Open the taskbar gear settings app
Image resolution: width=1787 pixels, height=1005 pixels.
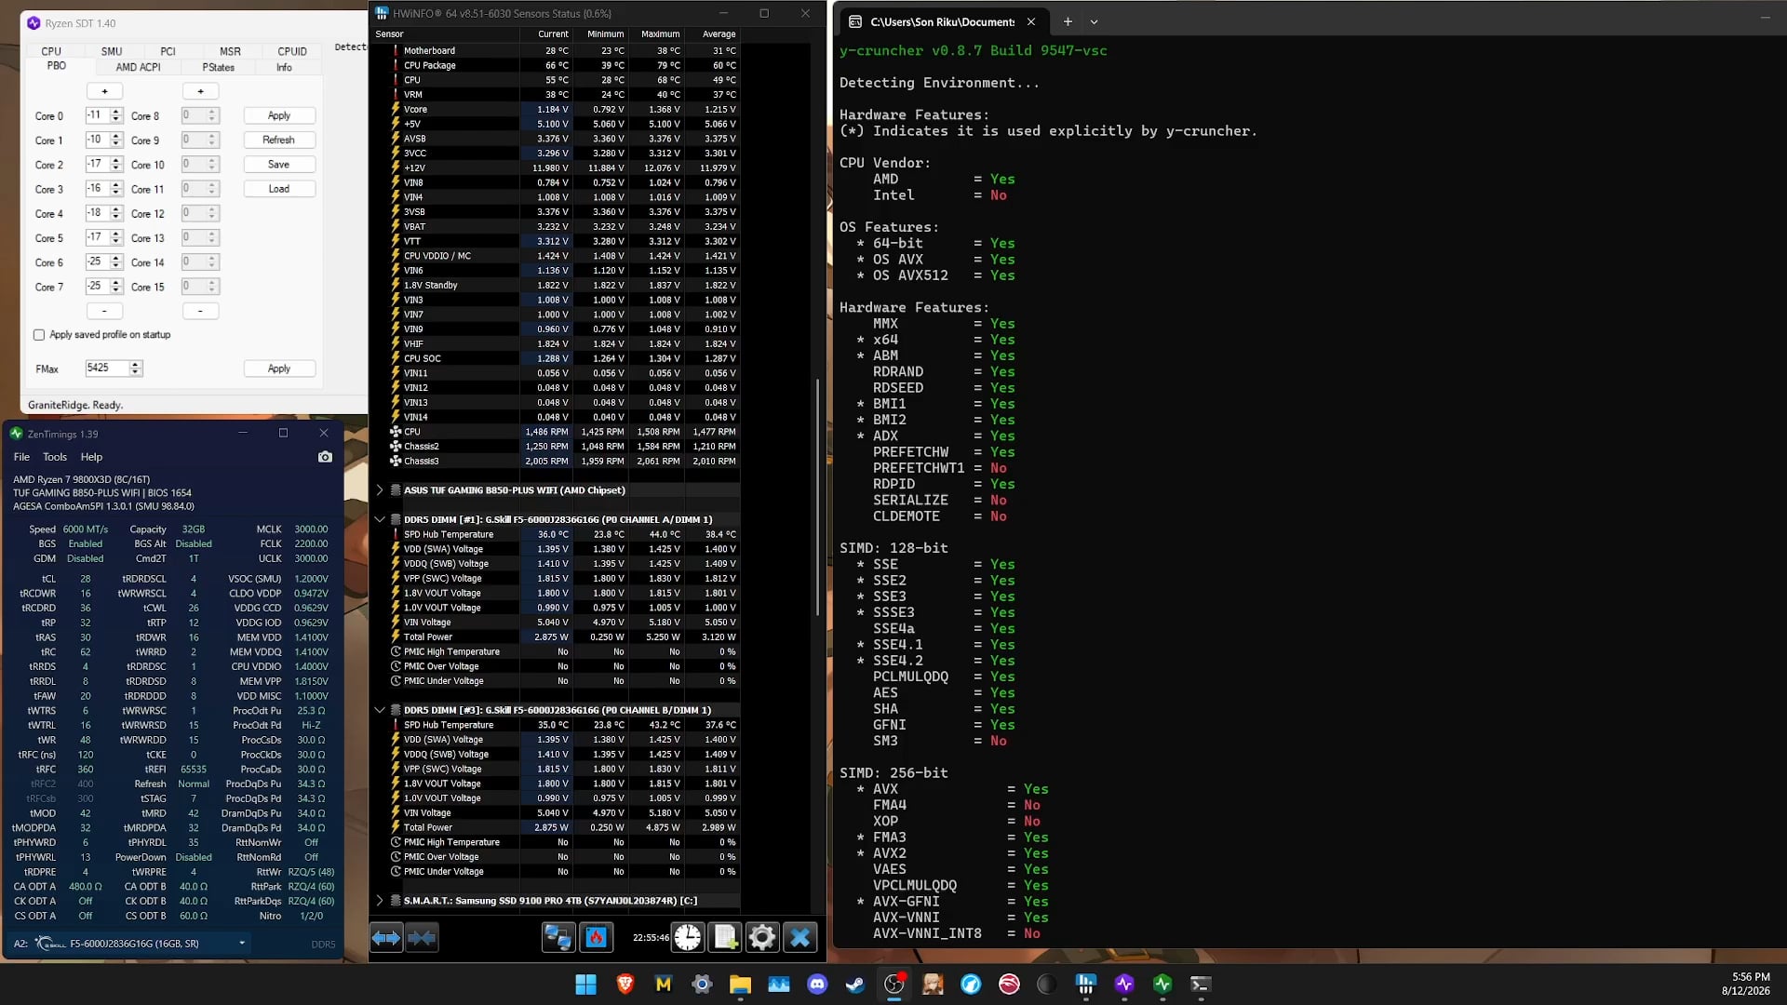click(702, 985)
